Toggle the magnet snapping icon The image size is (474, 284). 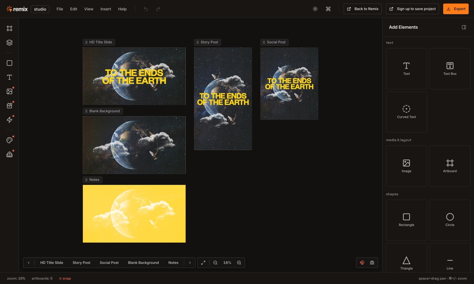click(362, 263)
